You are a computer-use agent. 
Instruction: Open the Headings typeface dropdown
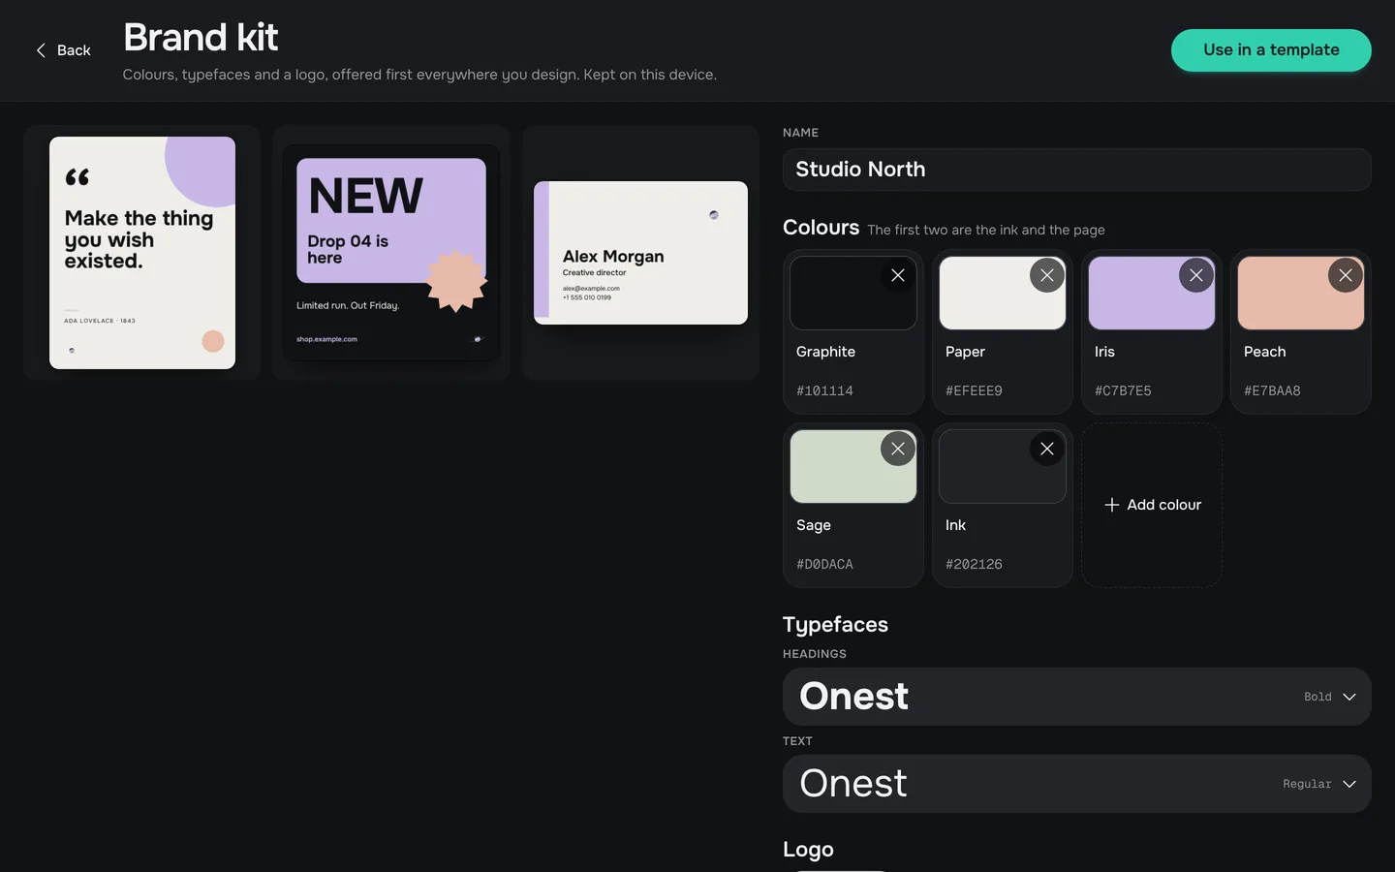(x=1076, y=697)
